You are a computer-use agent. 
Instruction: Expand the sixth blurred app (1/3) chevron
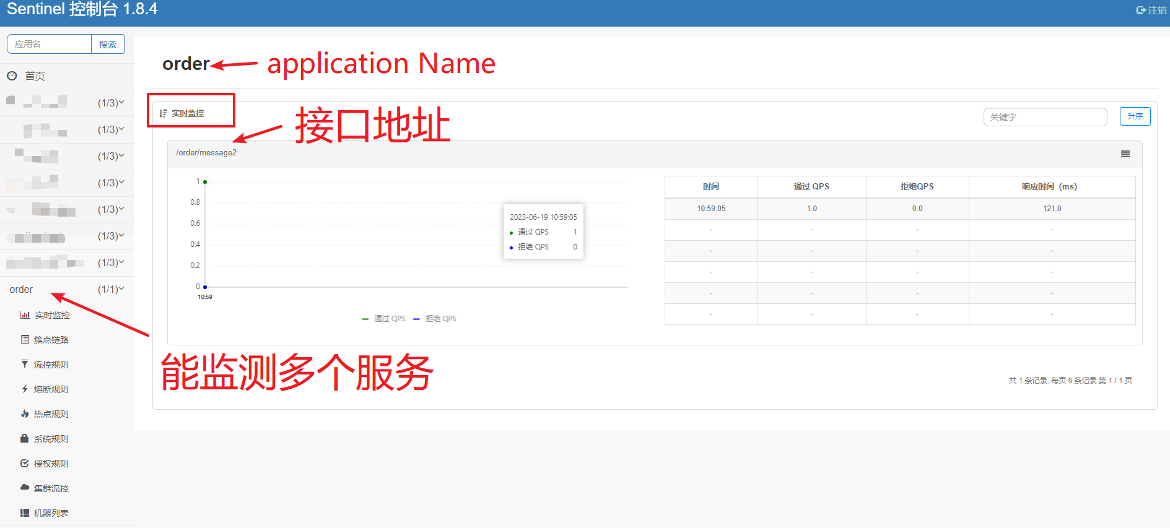pos(121,235)
